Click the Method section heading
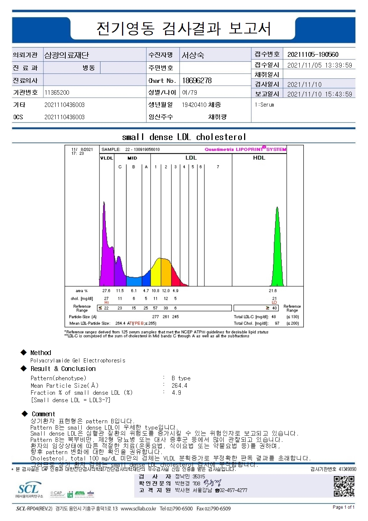Viewport: 368px width, 521px height. [x=41, y=353]
